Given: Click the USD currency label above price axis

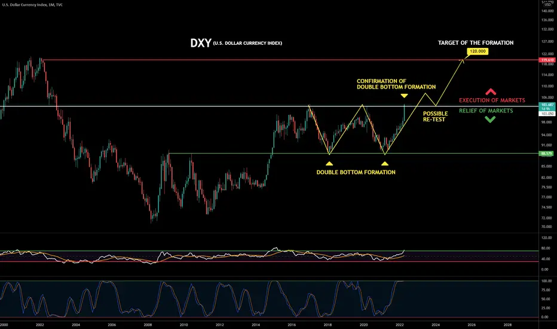Looking at the screenshot, I should (x=548, y=5).
